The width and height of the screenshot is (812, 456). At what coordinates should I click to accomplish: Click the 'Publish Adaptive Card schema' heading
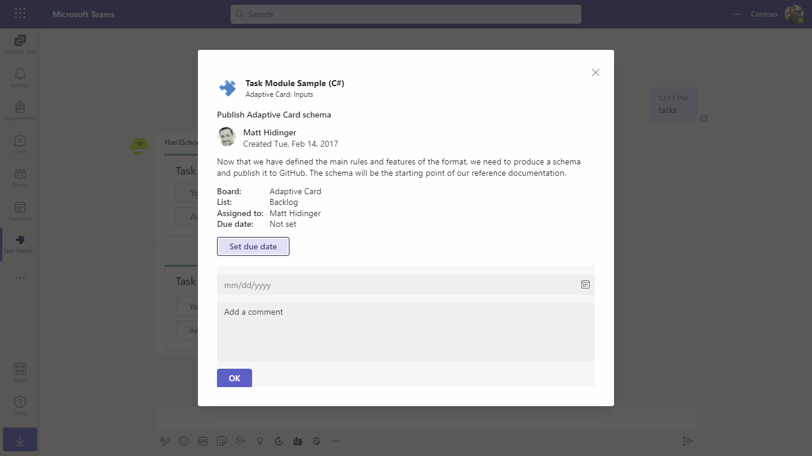point(274,115)
